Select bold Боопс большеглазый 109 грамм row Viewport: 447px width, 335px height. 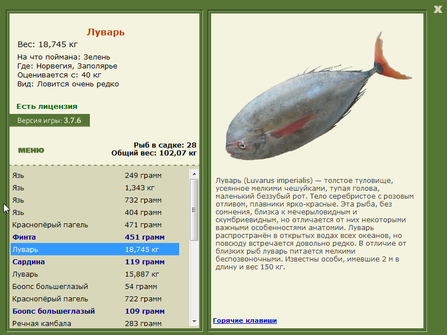95,311
